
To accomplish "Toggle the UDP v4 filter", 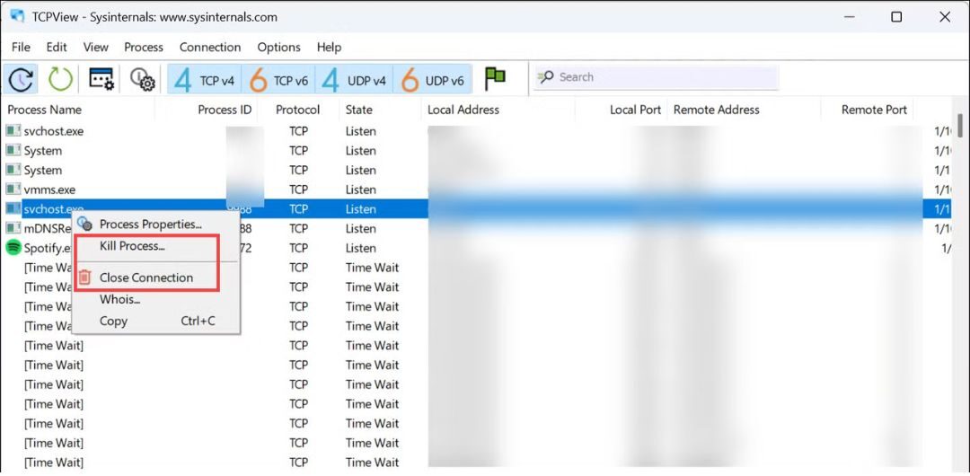I will coord(354,80).
